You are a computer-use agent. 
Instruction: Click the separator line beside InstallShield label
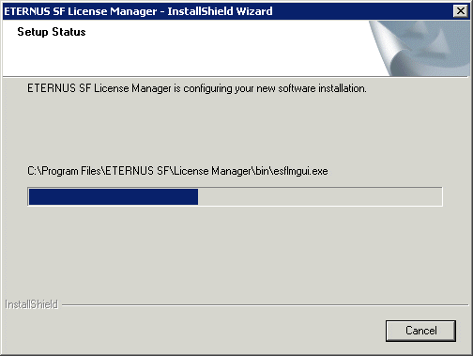[266, 304]
